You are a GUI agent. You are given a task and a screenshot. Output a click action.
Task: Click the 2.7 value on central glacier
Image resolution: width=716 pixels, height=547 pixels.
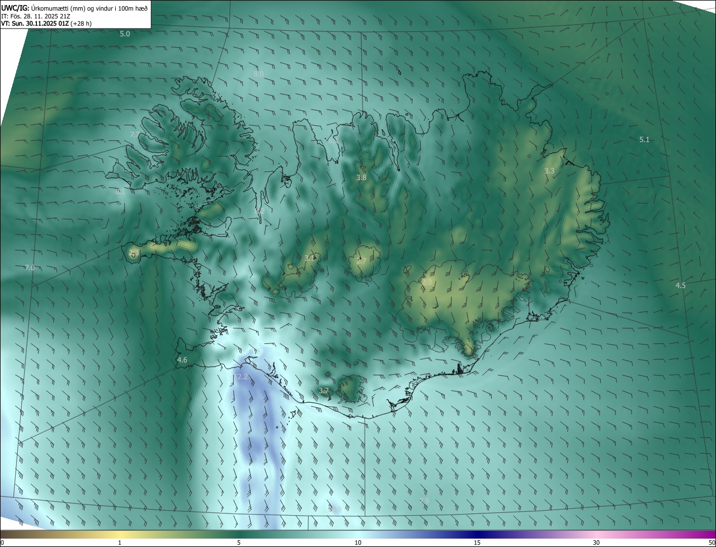coord(361,261)
